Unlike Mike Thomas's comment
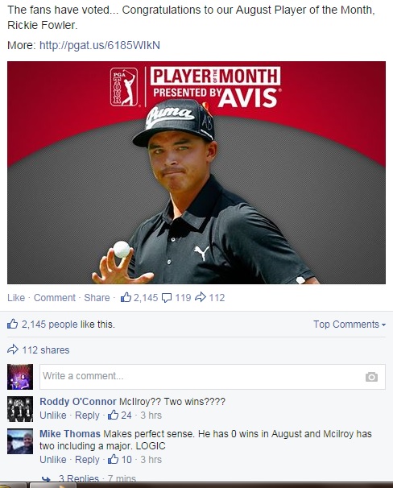 point(53,459)
